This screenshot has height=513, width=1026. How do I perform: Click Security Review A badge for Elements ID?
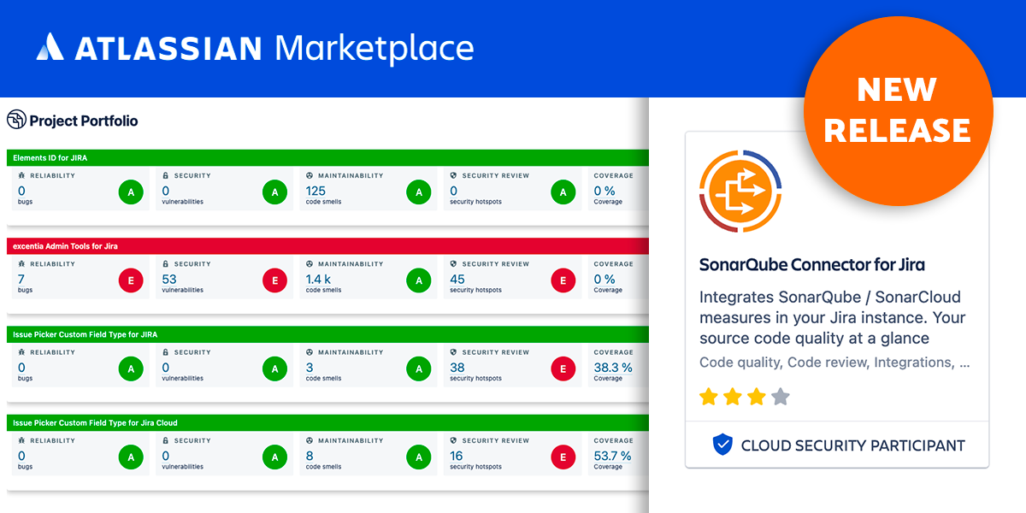point(563,193)
